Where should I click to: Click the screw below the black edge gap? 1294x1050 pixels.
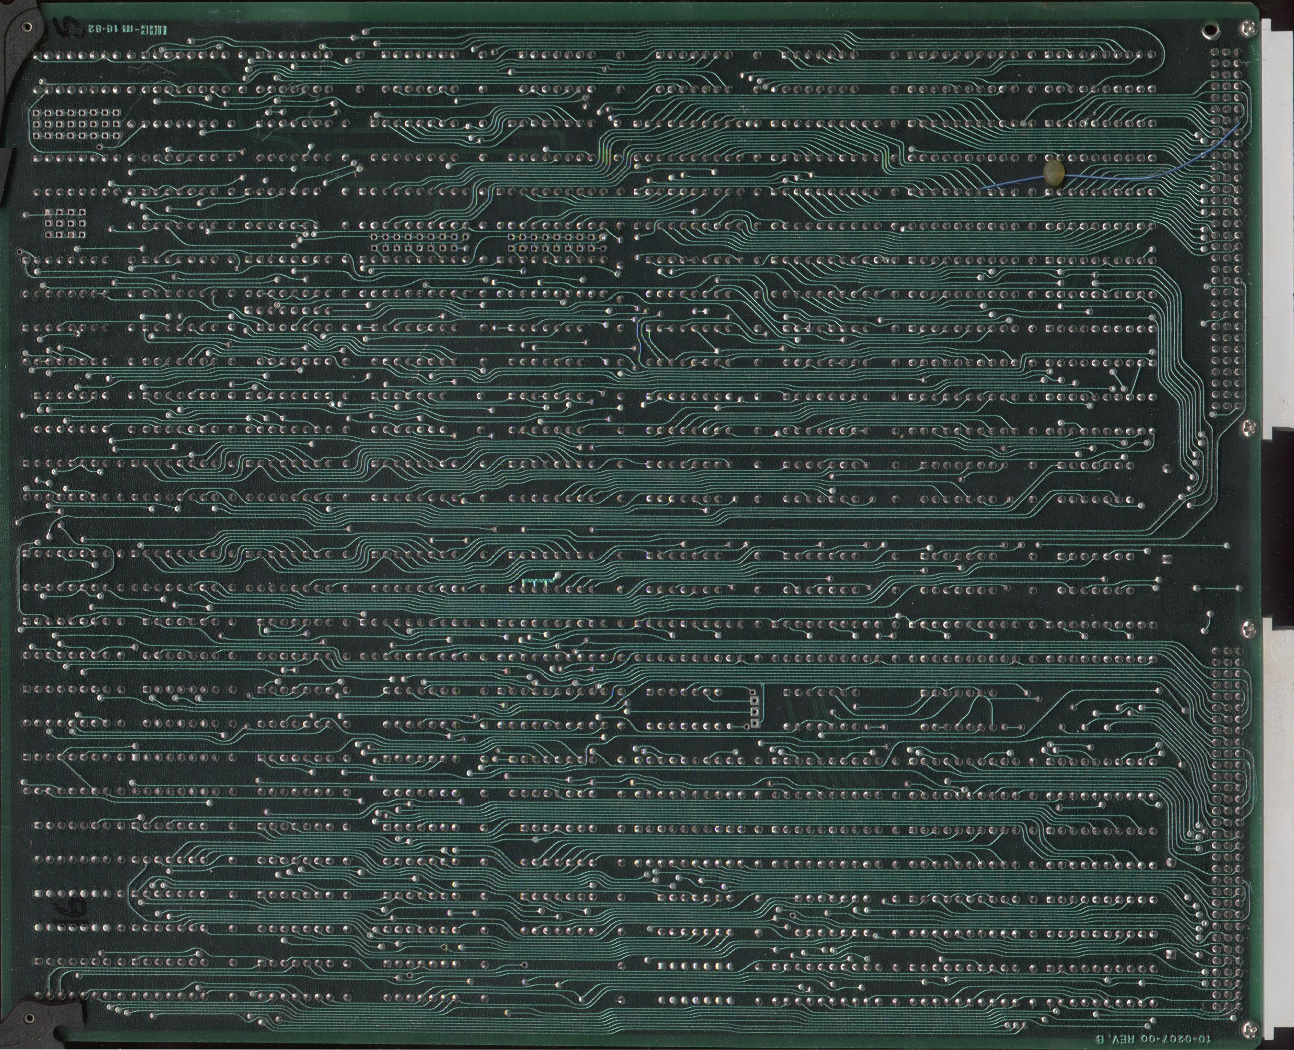(1249, 629)
